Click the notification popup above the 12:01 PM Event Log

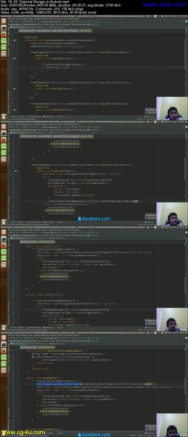(x=151, y=111)
